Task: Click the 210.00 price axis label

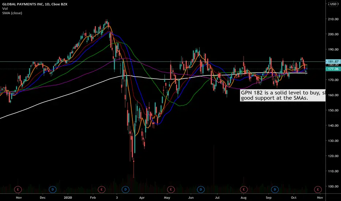Action: tap(333, 19)
